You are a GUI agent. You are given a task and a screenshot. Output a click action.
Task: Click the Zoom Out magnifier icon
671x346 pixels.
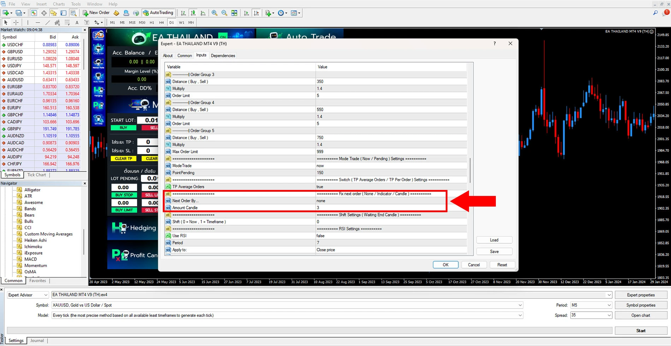point(224,13)
